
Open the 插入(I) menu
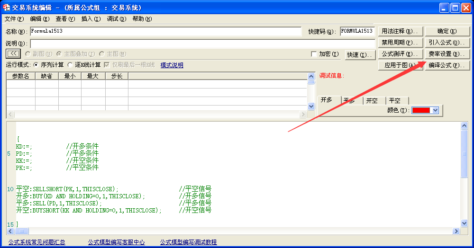91,19
